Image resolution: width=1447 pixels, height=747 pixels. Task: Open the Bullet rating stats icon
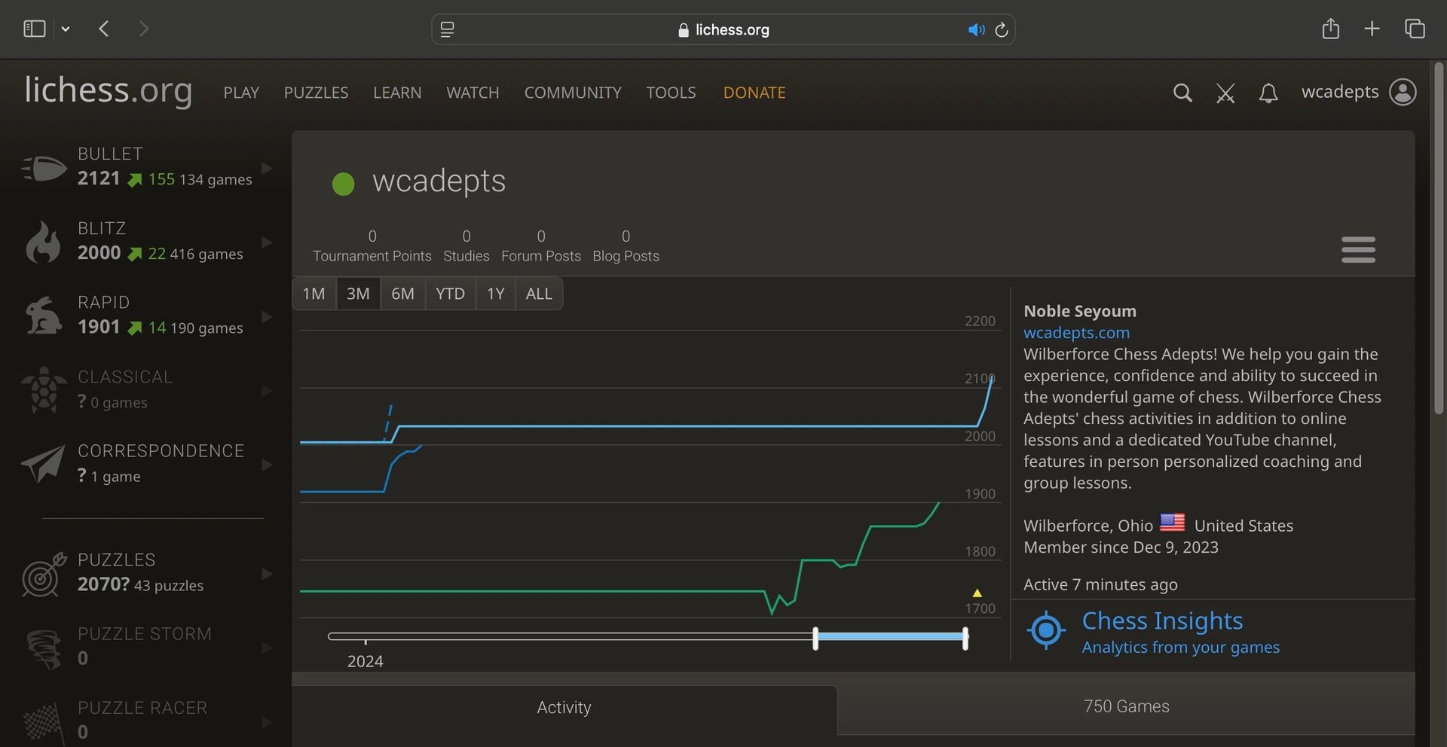click(44, 167)
